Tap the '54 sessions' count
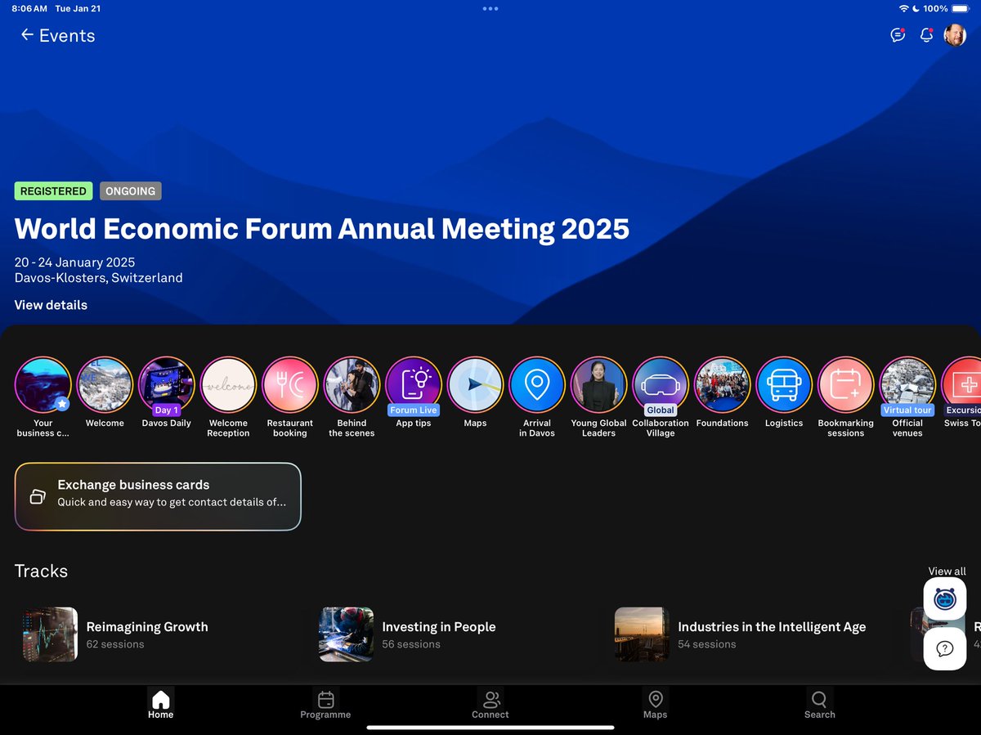981x735 pixels. 707,644
